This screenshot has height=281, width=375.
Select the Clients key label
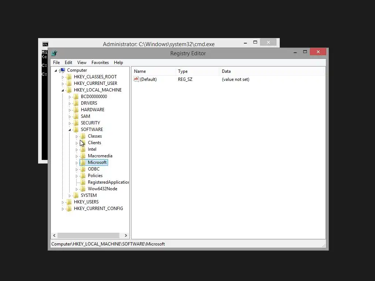[94, 143]
